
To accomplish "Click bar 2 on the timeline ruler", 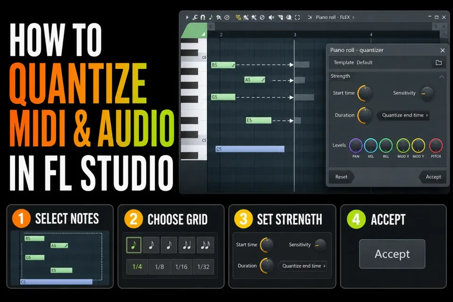I will tap(221, 34).
